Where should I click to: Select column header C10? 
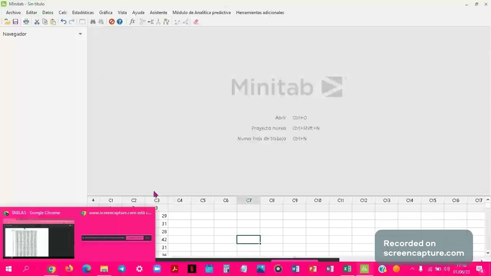point(318,200)
